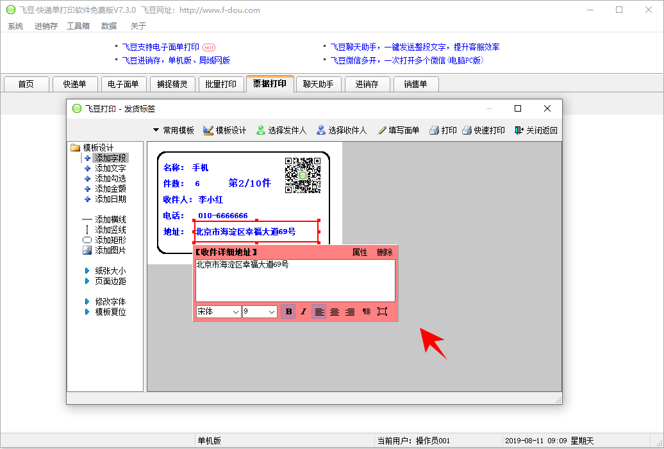Click the address text box in popup

click(295, 280)
